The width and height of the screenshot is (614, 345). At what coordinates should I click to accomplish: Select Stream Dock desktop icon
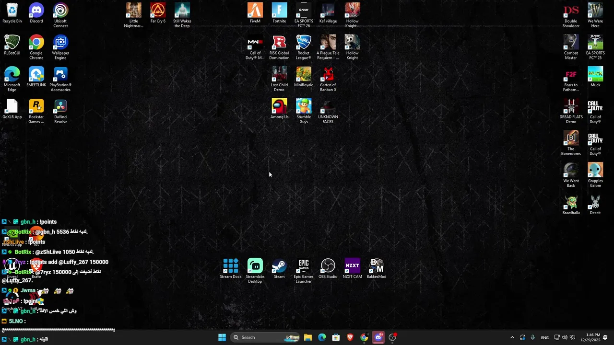pos(231,269)
